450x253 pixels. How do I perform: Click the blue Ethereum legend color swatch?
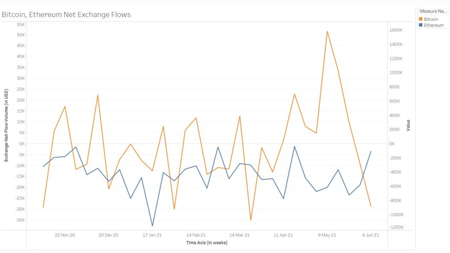tap(421, 25)
